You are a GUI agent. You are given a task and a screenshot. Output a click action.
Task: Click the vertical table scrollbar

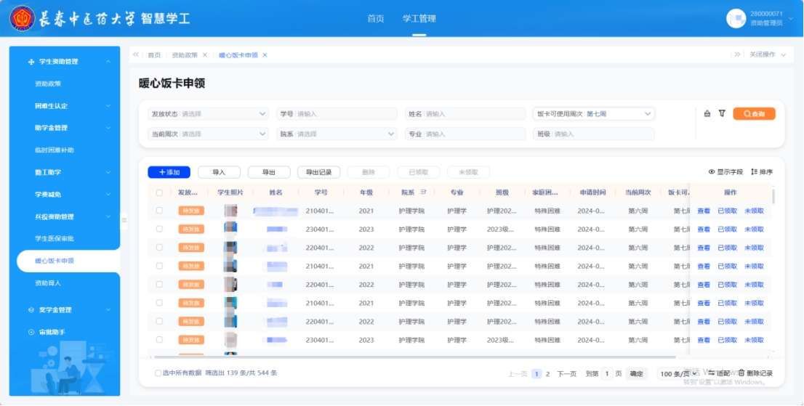point(773,196)
